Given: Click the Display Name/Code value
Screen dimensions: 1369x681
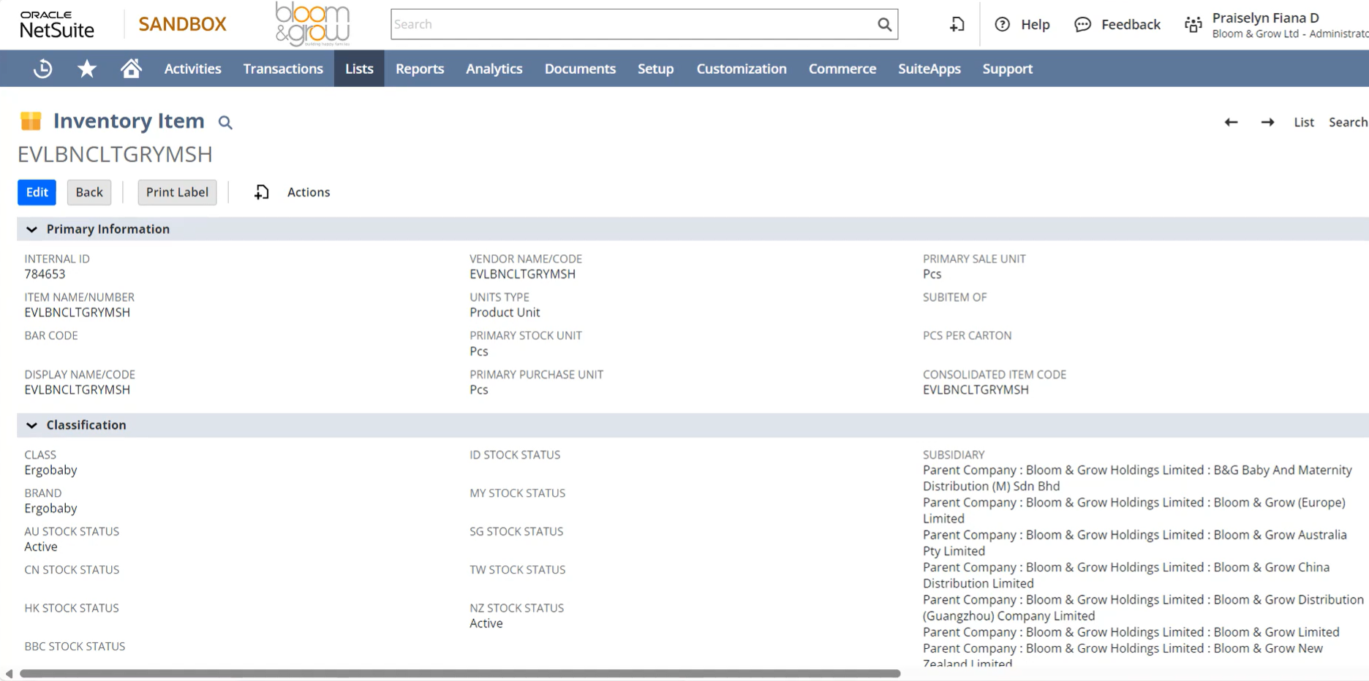Looking at the screenshot, I should click(x=77, y=390).
